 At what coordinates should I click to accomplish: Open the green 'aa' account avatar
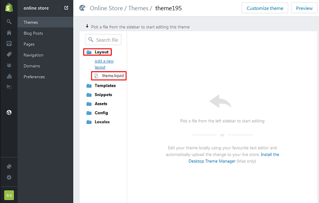click(x=9, y=195)
